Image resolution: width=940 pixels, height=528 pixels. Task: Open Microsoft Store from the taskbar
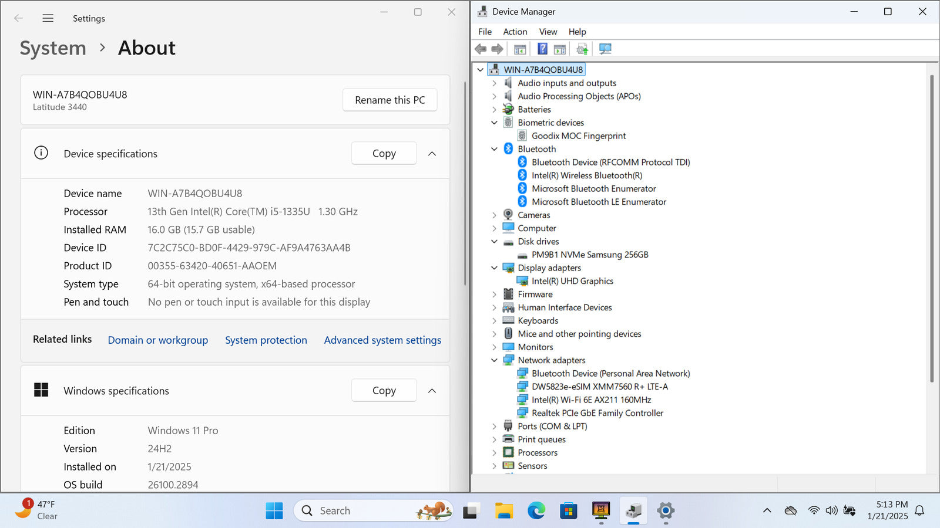point(568,510)
